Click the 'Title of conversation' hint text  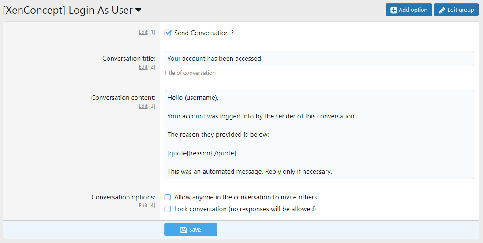pyautogui.click(x=190, y=73)
